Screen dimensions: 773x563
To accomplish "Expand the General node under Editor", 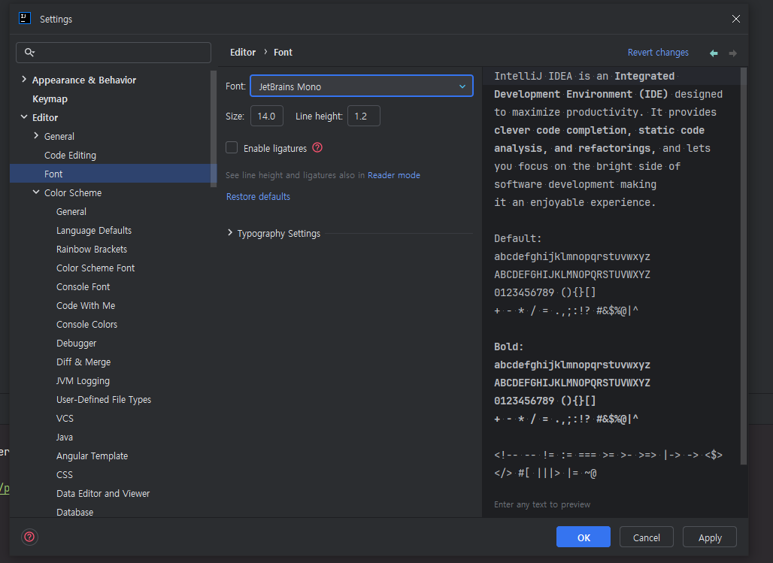I will (36, 135).
